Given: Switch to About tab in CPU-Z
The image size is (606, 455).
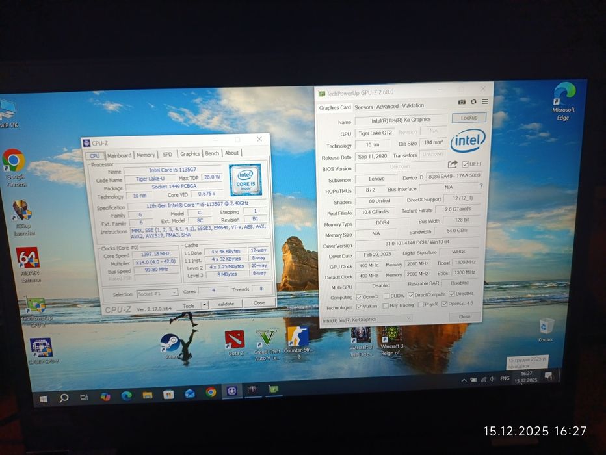Looking at the screenshot, I should point(231,153).
